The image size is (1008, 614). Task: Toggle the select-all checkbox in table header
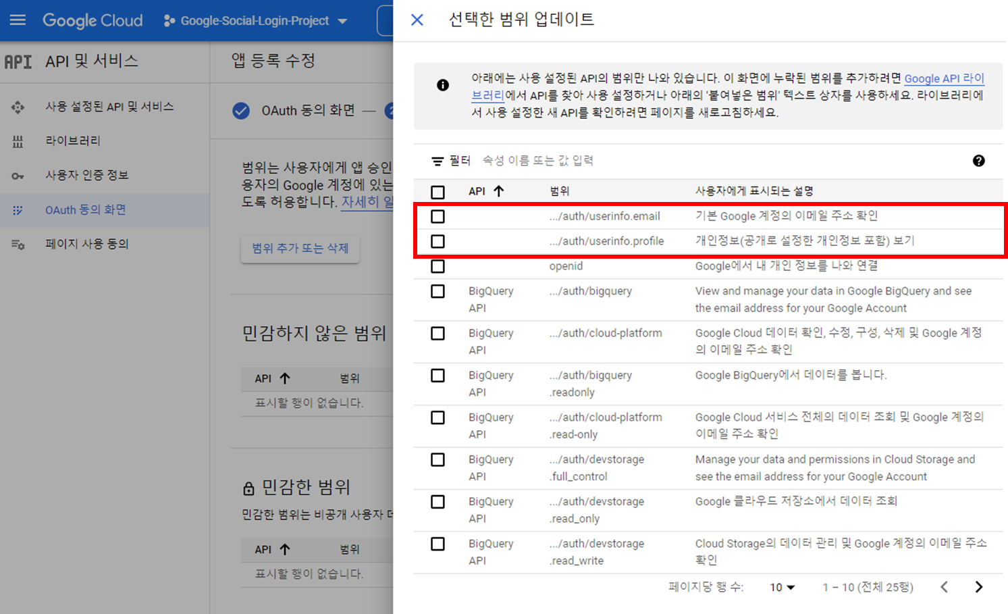(x=437, y=192)
